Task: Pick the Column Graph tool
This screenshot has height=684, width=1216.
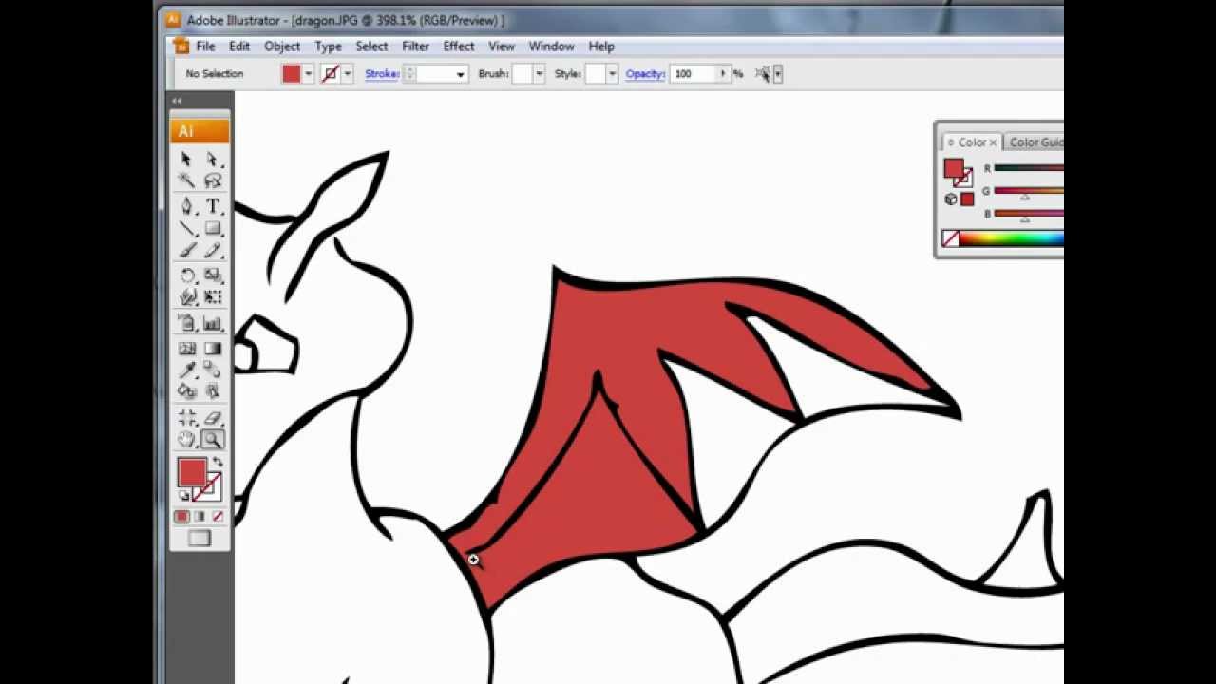Action: tap(212, 323)
